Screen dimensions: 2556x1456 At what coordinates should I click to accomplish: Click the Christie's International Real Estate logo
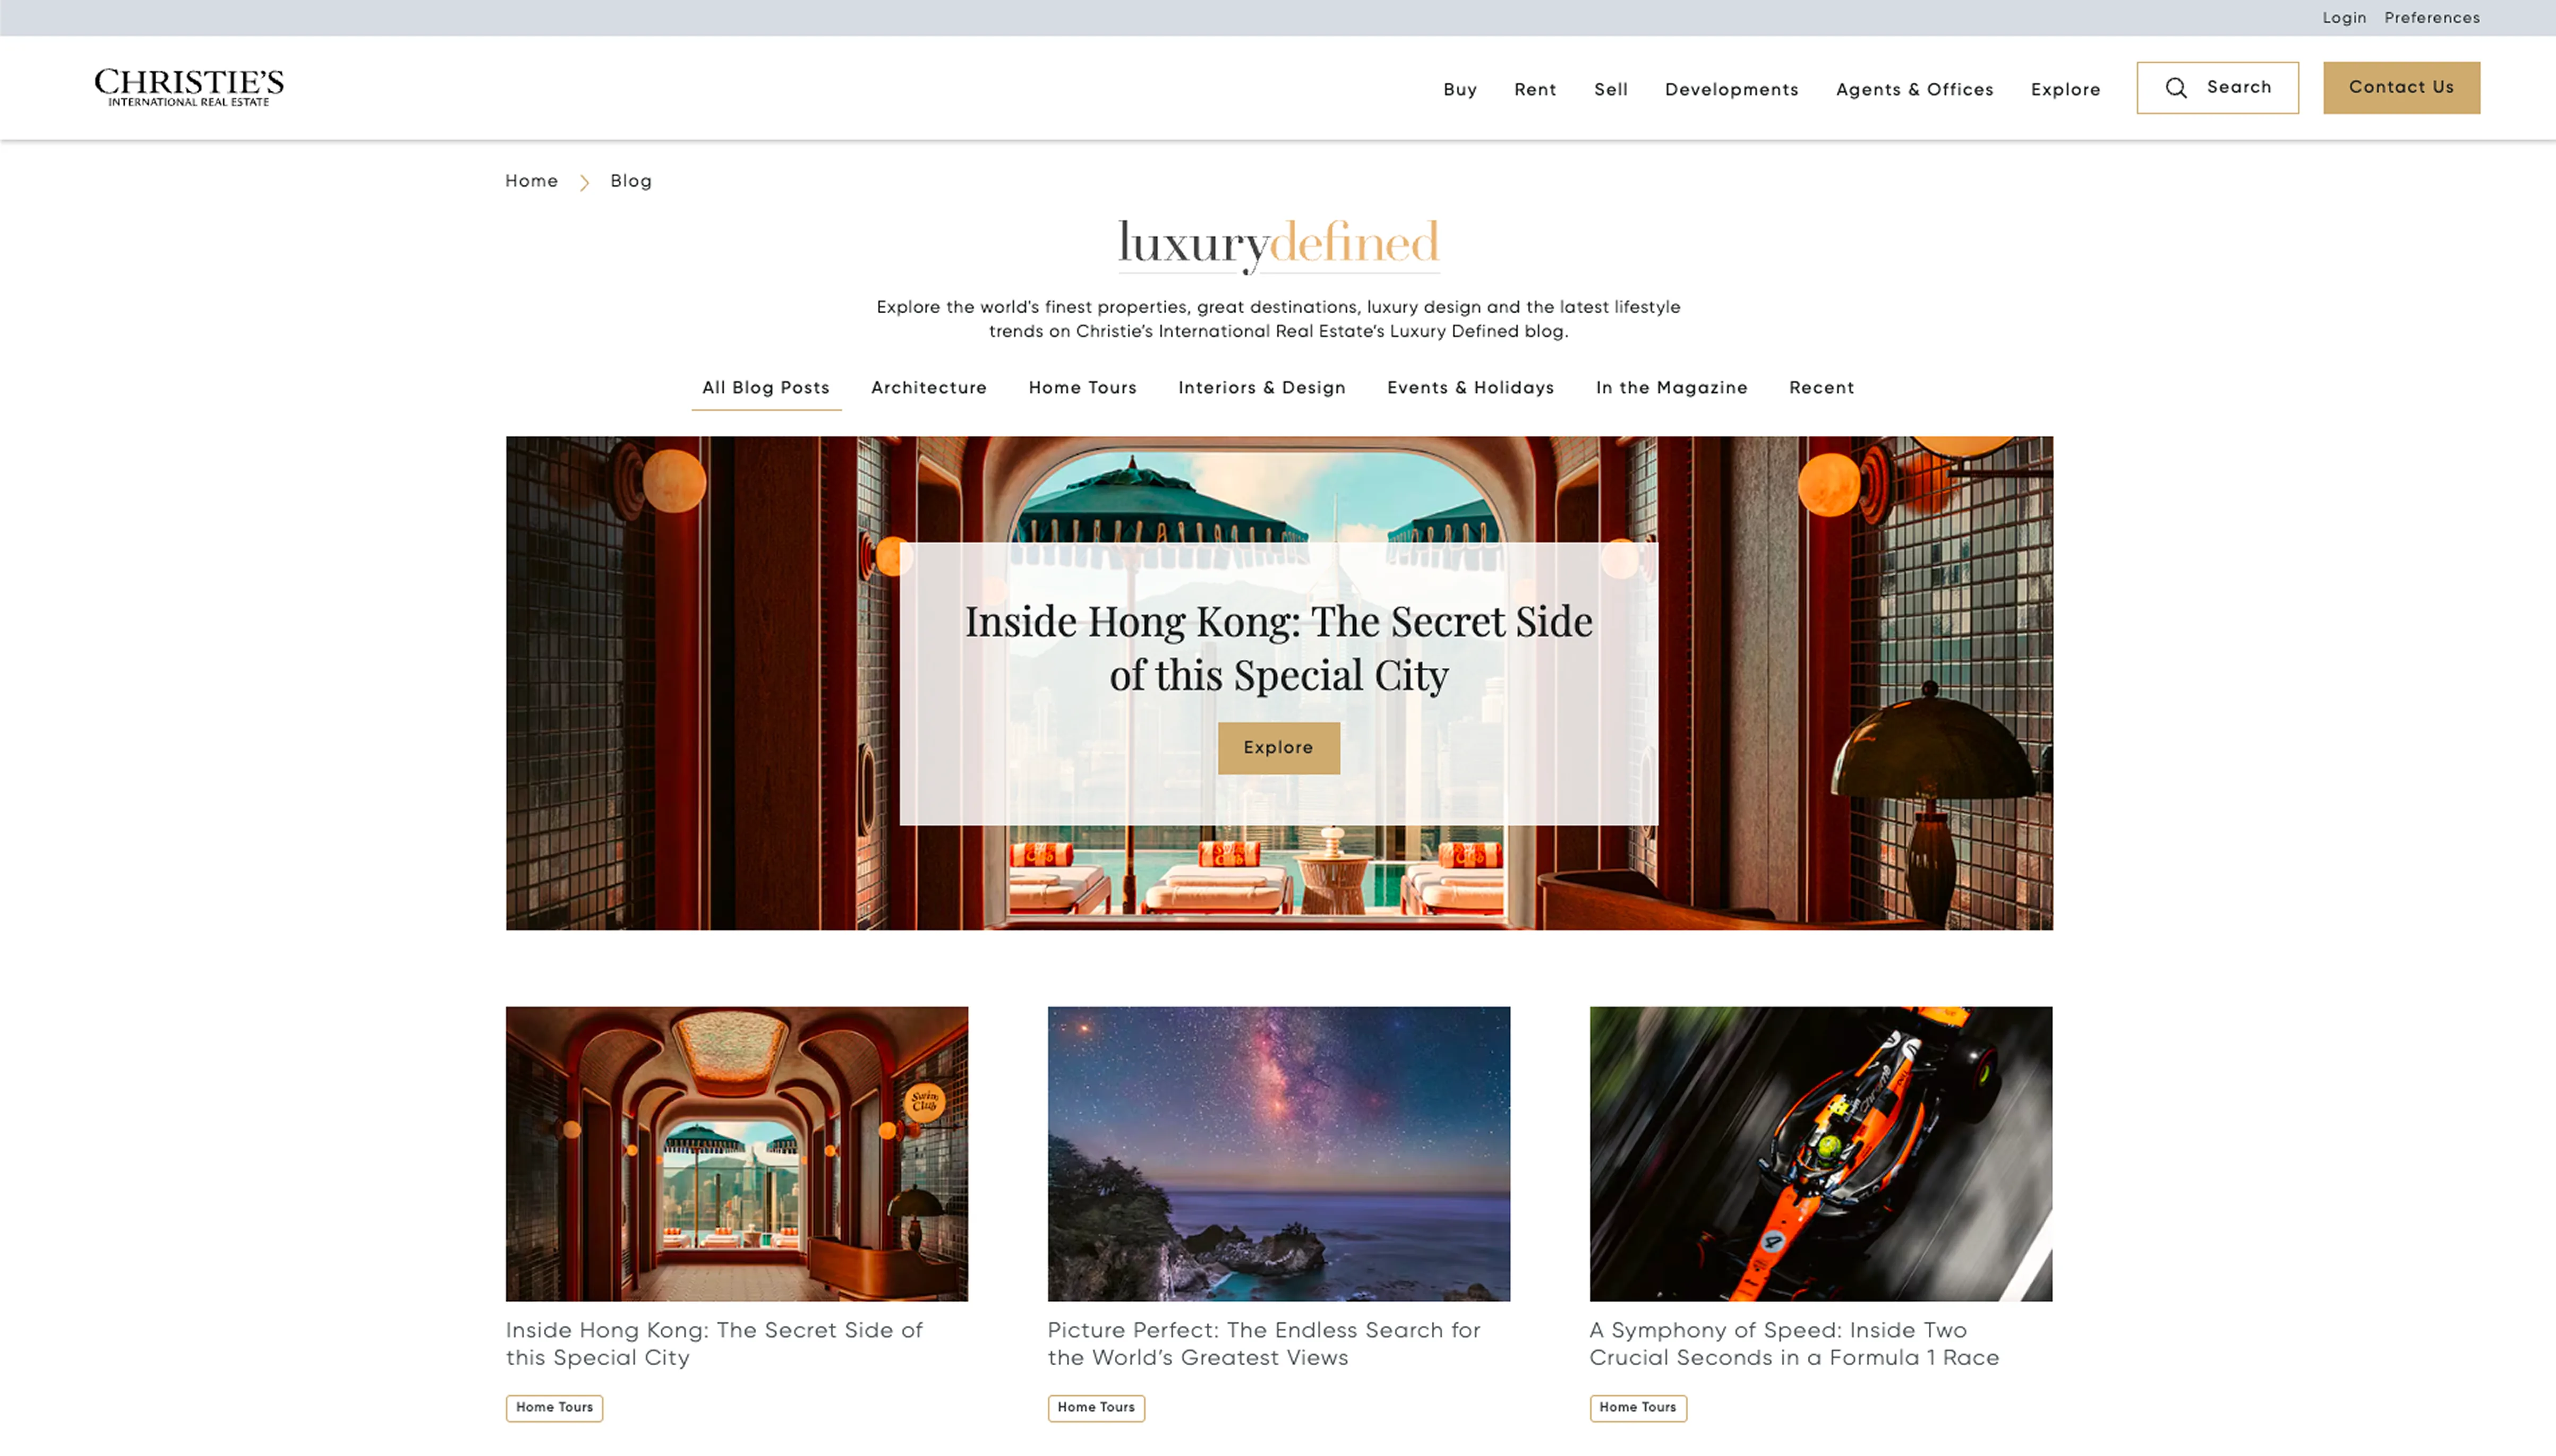[x=189, y=87]
